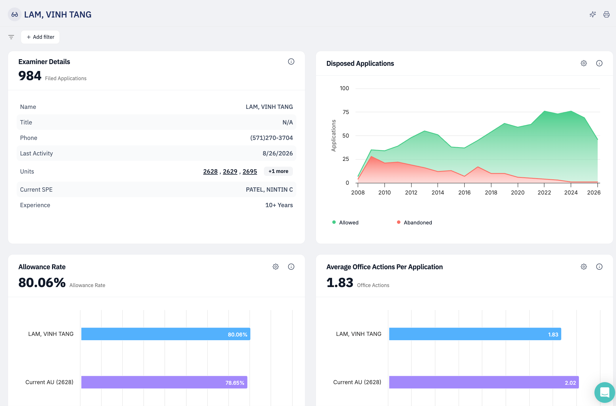
Task: Click the Current SPE value PATEL, NINTIN C
Action: pyautogui.click(x=269, y=190)
